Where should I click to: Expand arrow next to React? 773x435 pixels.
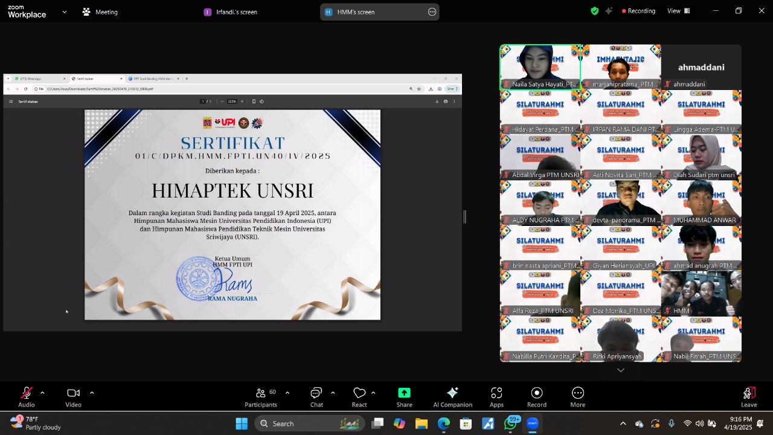[x=373, y=393]
